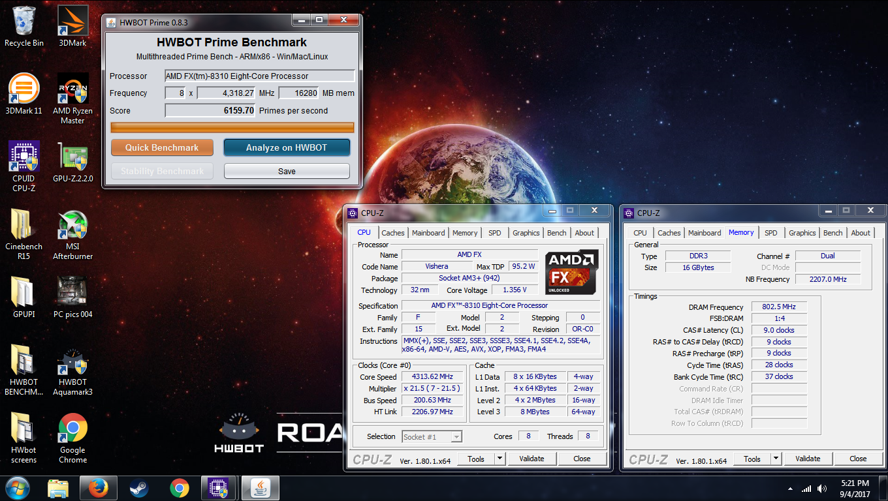Click the NB Frequency value 2207.0 MHz
The height and width of the screenshot is (501, 888).
[x=828, y=279]
